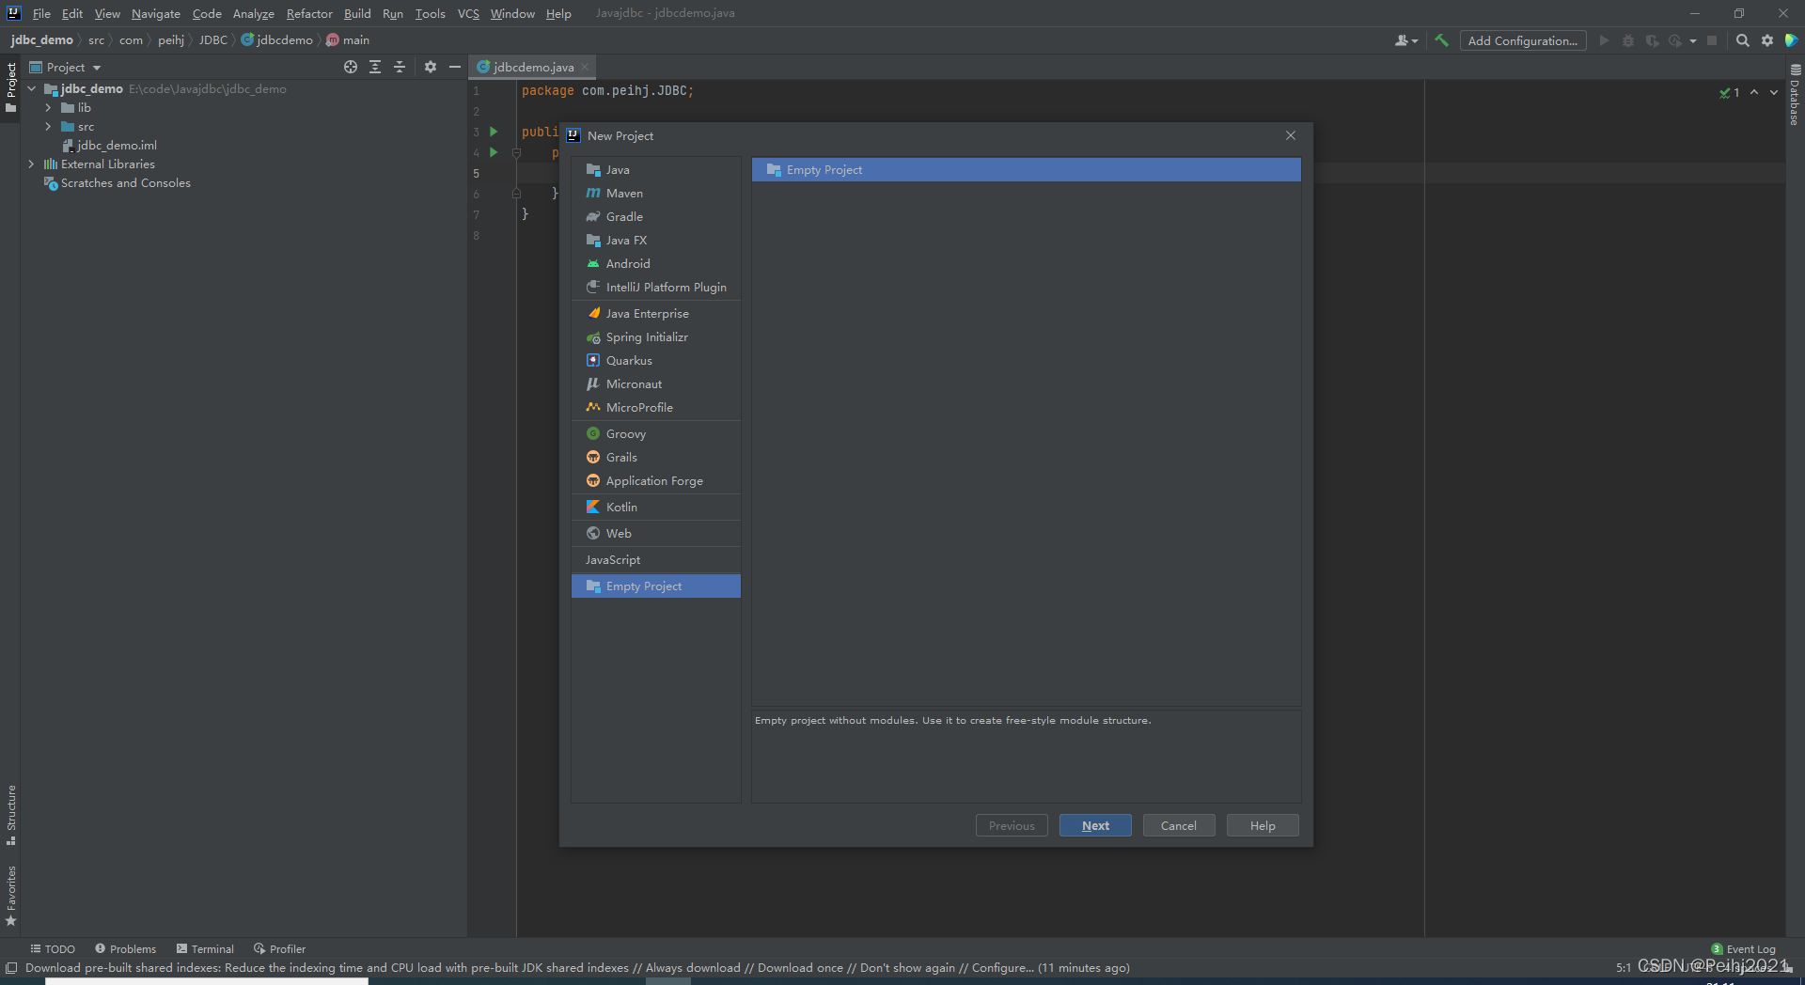Expand External Libraries node
Image resolution: width=1805 pixels, height=985 pixels.
coord(31,164)
